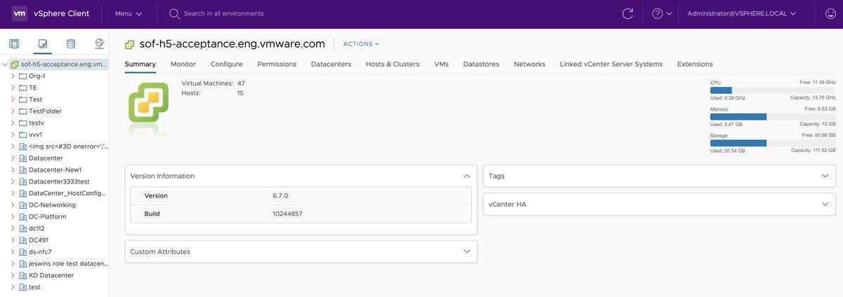Click the Org-1 folder icon
This screenshot has height=297, width=843.
(x=23, y=76)
